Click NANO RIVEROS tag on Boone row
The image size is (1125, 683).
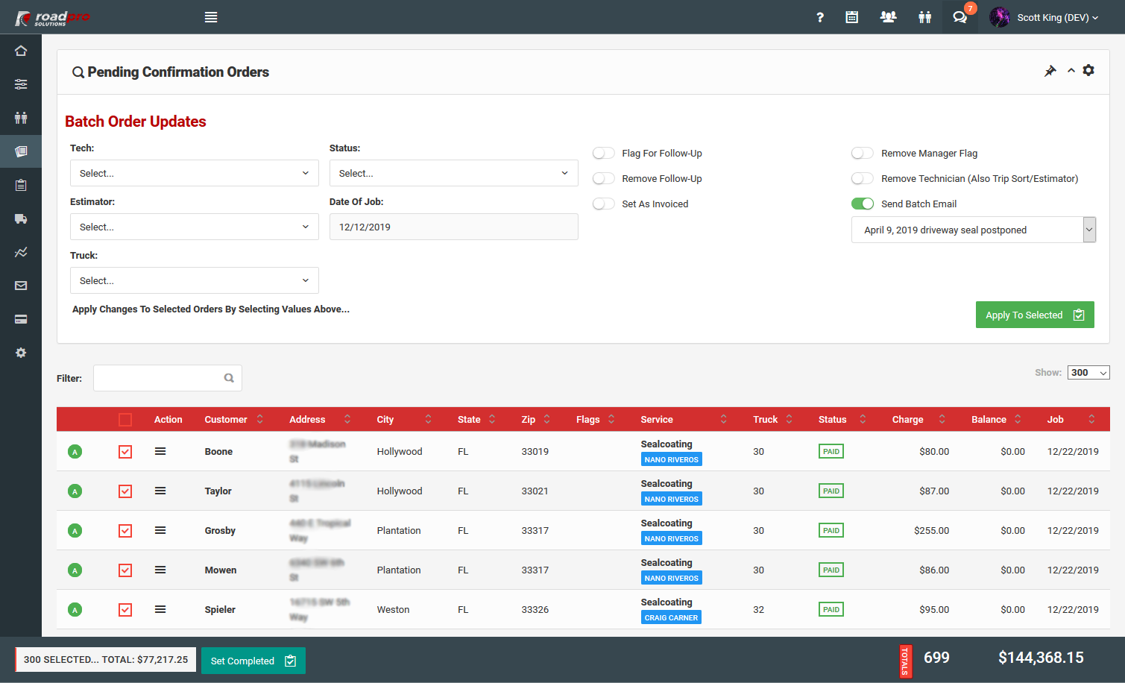[672, 460]
